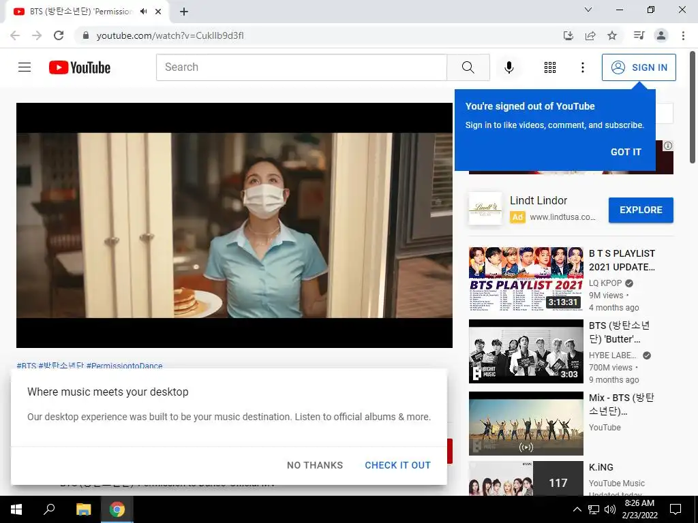698x523 pixels.
Task: Open #PermissiontoDance hashtag
Action: click(124, 366)
